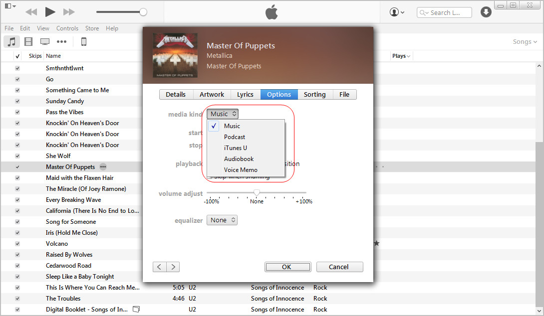Open the View menu

(x=43, y=28)
